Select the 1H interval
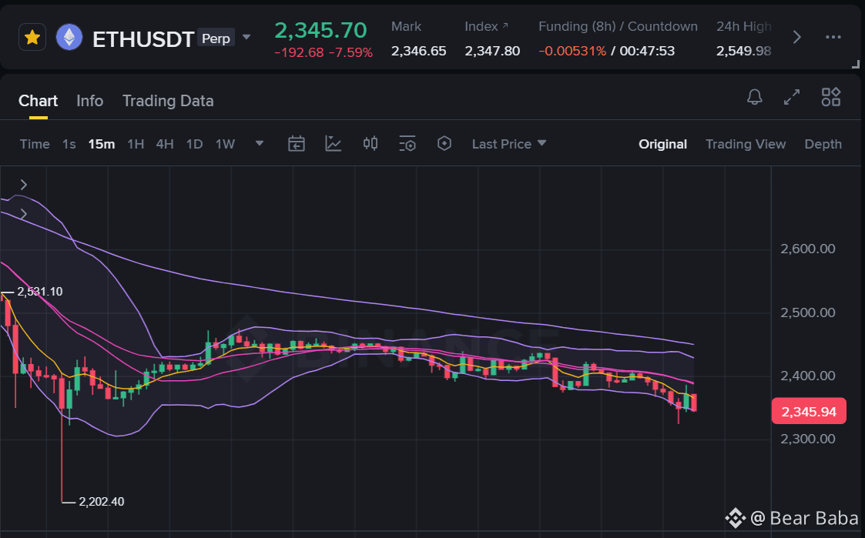Screen dimensions: 865x538 [136, 144]
